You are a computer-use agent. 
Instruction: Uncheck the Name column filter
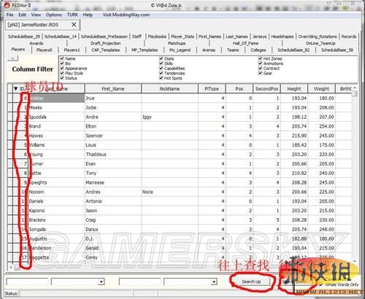tap(62, 58)
